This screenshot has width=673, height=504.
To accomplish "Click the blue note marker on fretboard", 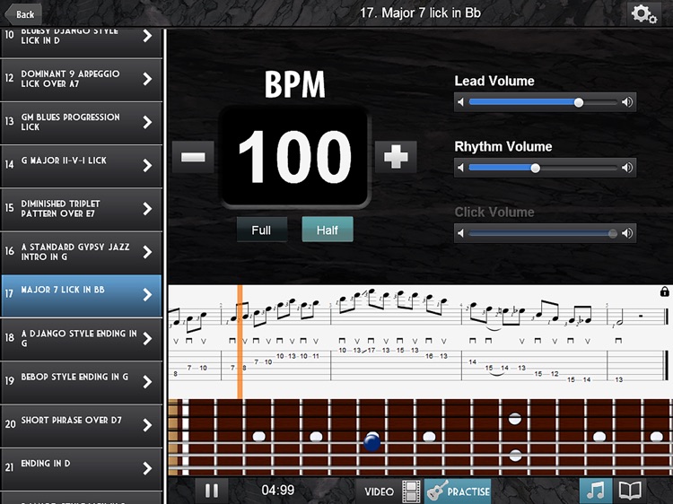I will (371, 441).
